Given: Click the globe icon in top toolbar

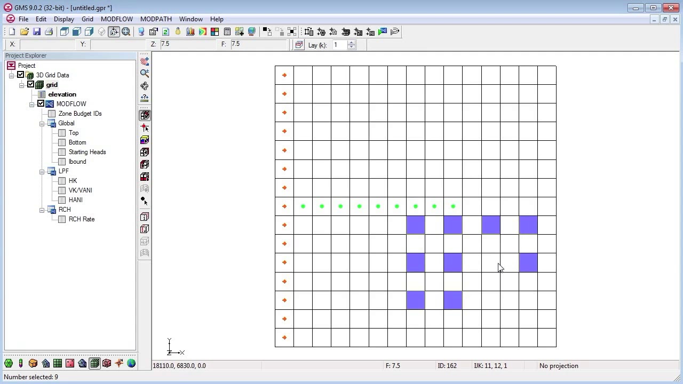Looking at the screenshot, I should 251,32.
